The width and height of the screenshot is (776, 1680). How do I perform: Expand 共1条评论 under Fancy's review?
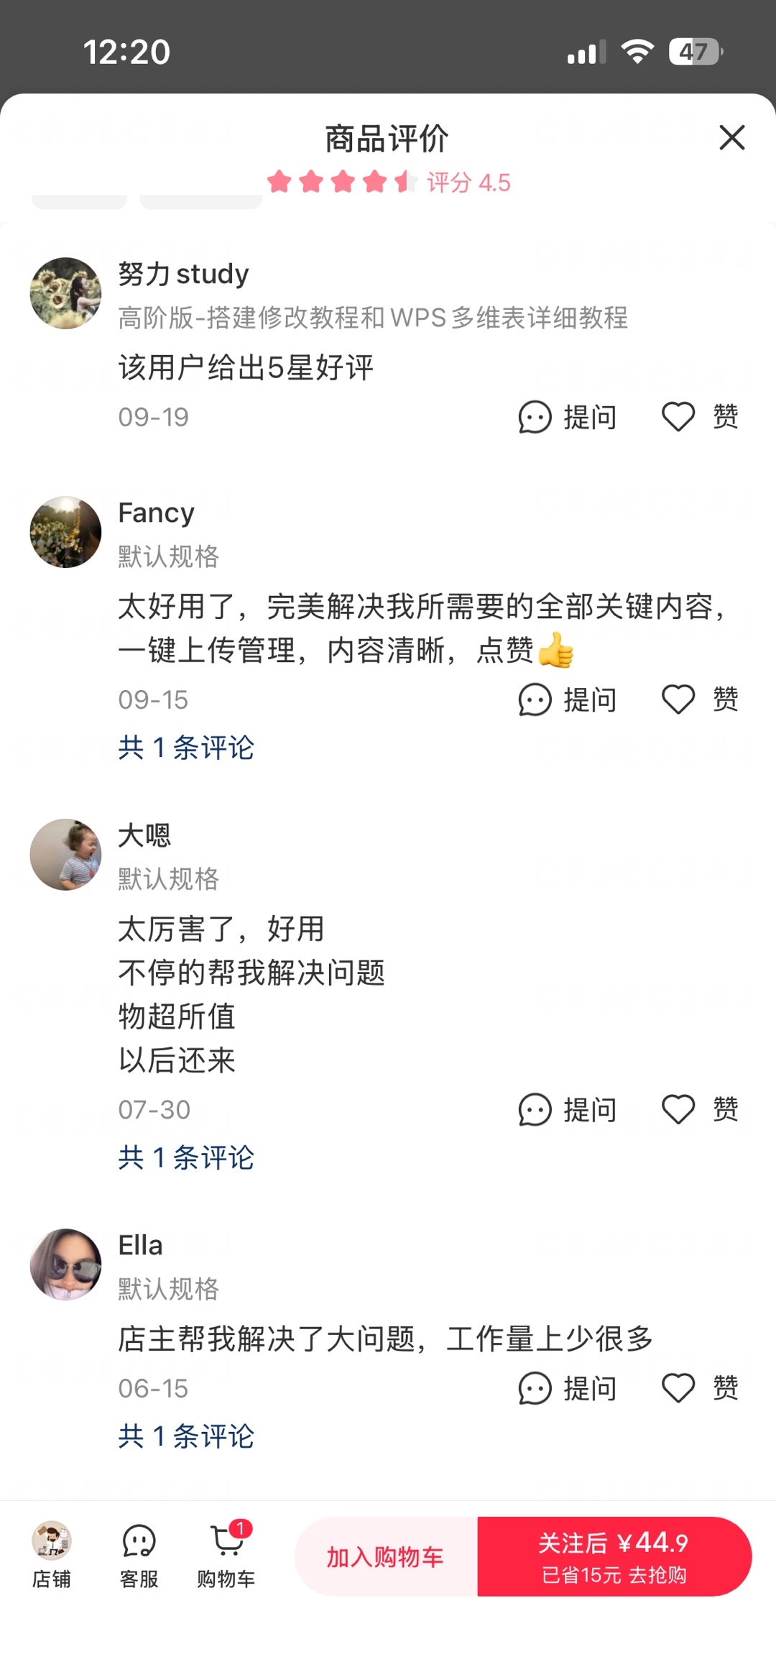(186, 748)
